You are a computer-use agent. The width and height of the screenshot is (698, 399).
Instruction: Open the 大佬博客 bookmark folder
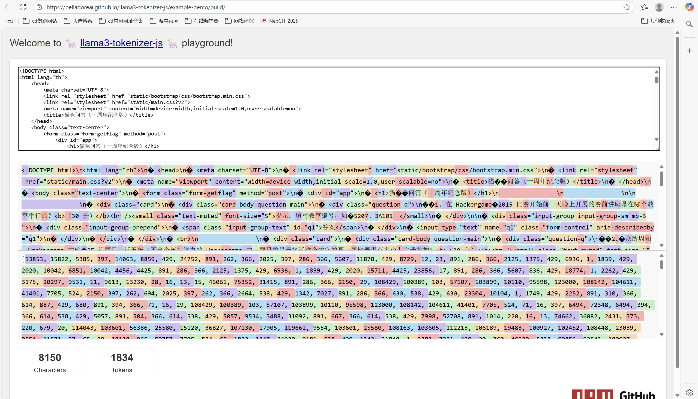click(78, 21)
